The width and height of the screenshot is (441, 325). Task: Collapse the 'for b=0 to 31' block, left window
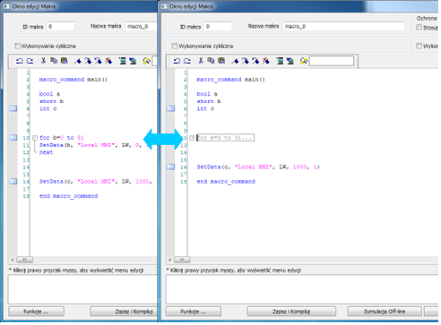click(x=35, y=138)
